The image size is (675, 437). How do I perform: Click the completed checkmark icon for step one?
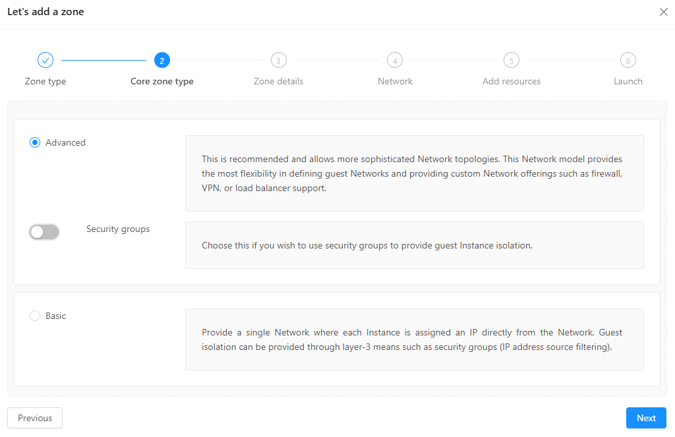pyautogui.click(x=45, y=61)
